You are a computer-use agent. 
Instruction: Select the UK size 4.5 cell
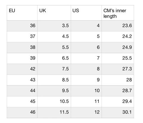[54, 37]
